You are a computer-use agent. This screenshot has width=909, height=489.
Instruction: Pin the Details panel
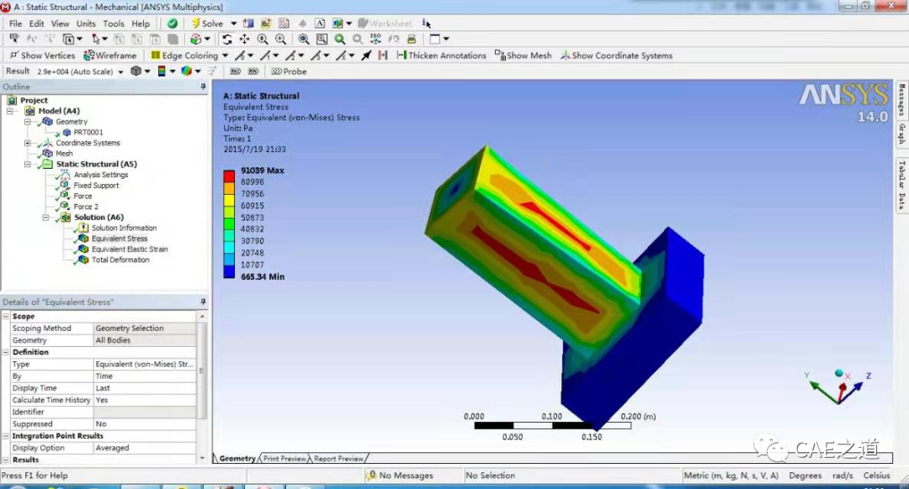203,302
